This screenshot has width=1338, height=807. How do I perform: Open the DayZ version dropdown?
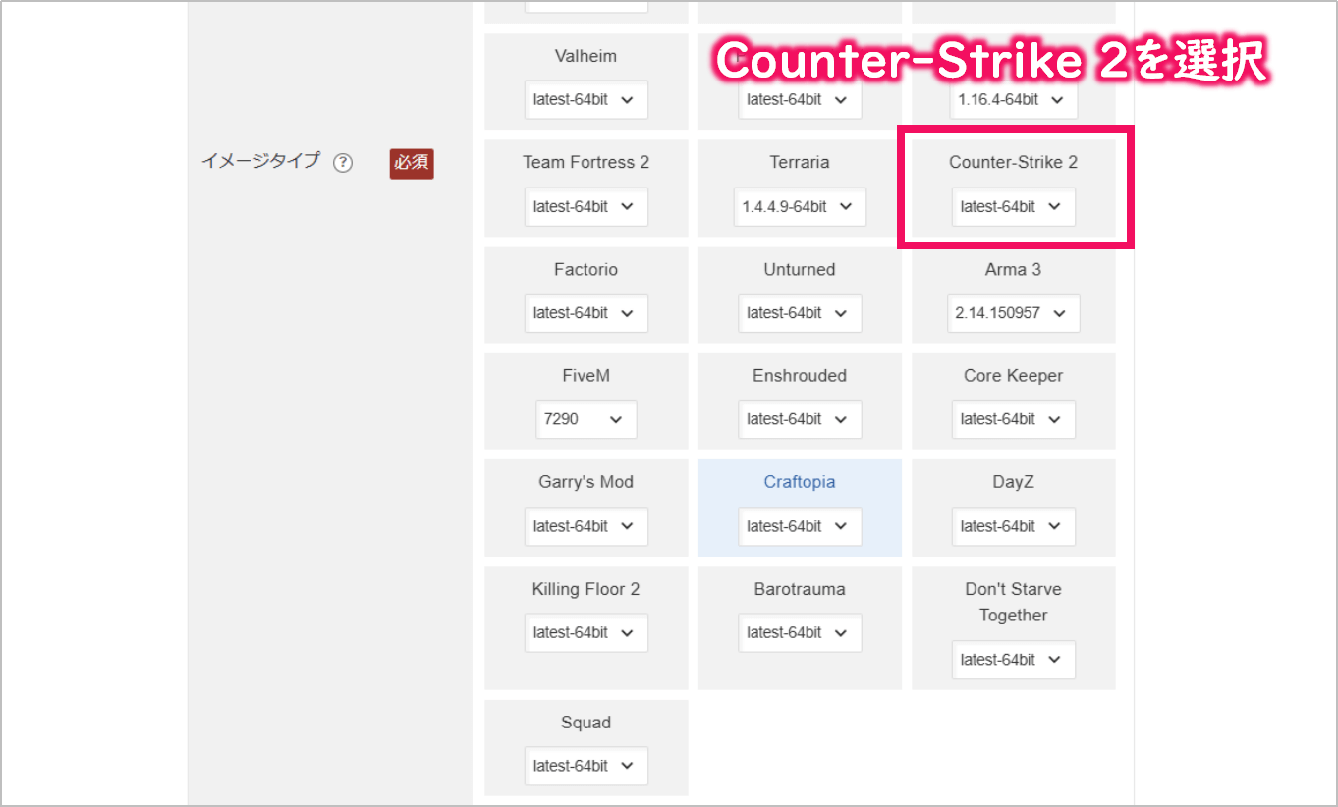click(x=1013, y=525)
